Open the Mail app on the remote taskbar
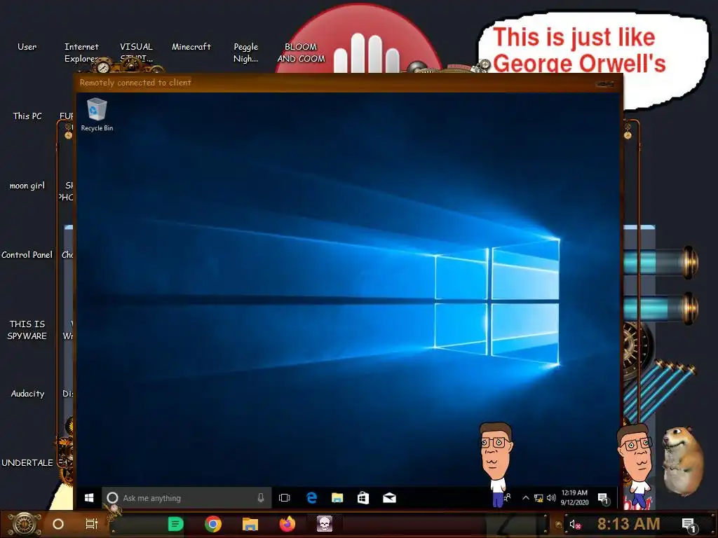718x538 pixels. click(389, 498)
